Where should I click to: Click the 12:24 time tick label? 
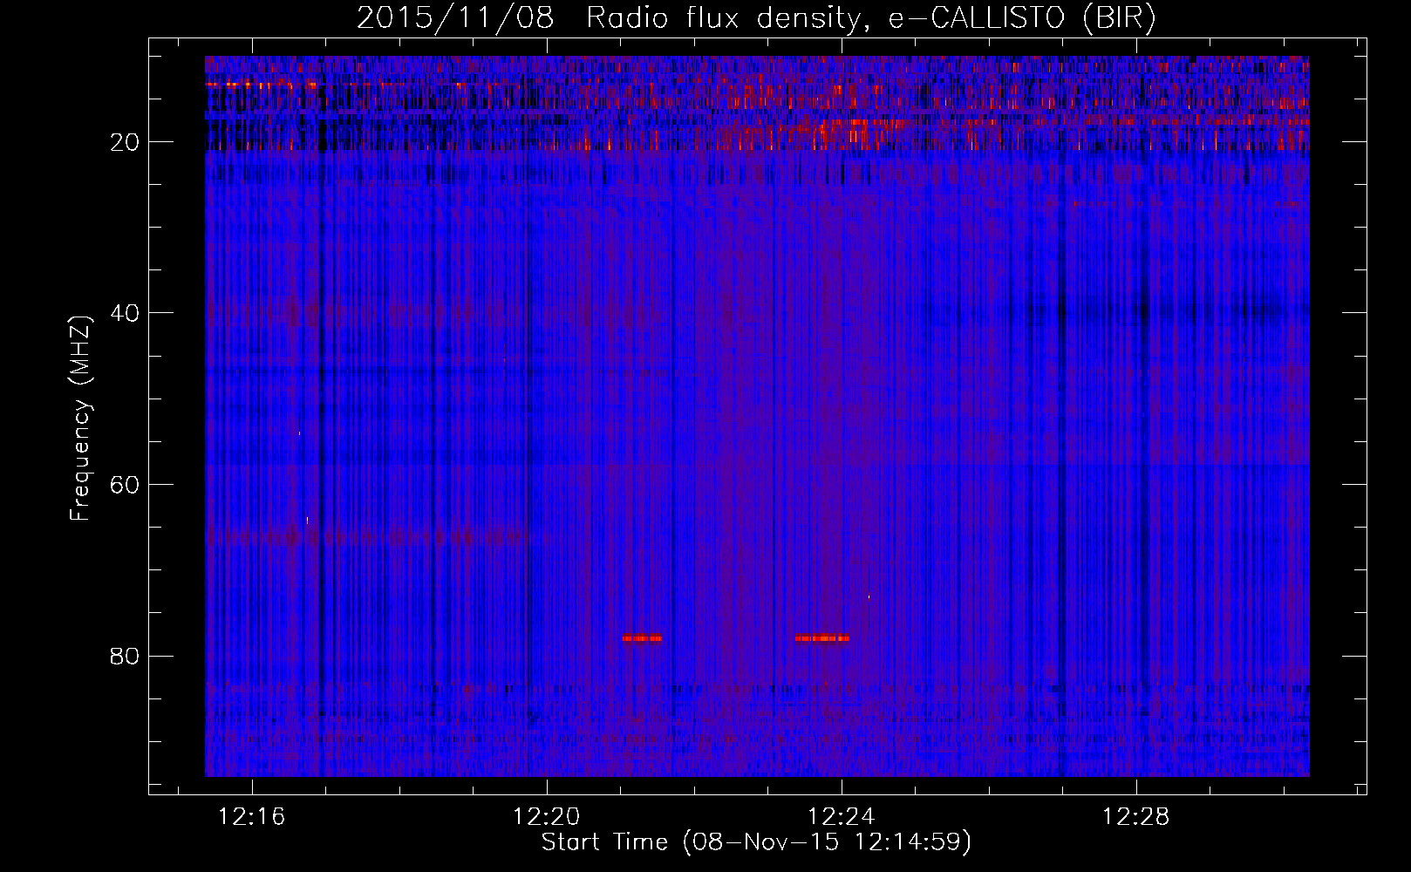pos(842,817)
